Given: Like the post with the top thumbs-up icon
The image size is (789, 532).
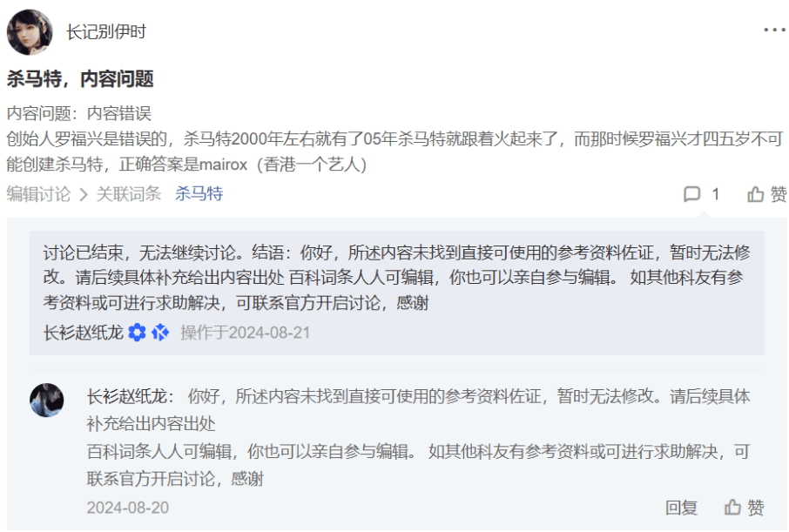Looking at the screenshot, I should 755,194.
